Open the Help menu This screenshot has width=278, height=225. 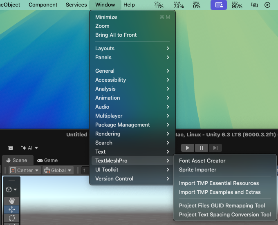coord(129,4)
